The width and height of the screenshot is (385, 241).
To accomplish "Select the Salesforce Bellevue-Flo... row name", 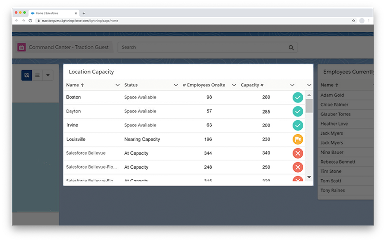I will (91, 167).
